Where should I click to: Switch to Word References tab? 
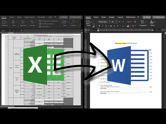tap(131, 17)
